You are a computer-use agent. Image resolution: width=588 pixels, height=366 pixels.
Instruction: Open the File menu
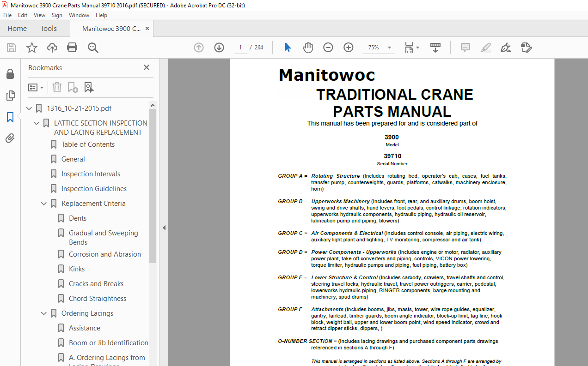pyautogui.click(x=7, y=15)
